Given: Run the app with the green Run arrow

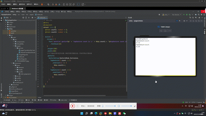Looking at the screenshot, I should click(184, 15).
